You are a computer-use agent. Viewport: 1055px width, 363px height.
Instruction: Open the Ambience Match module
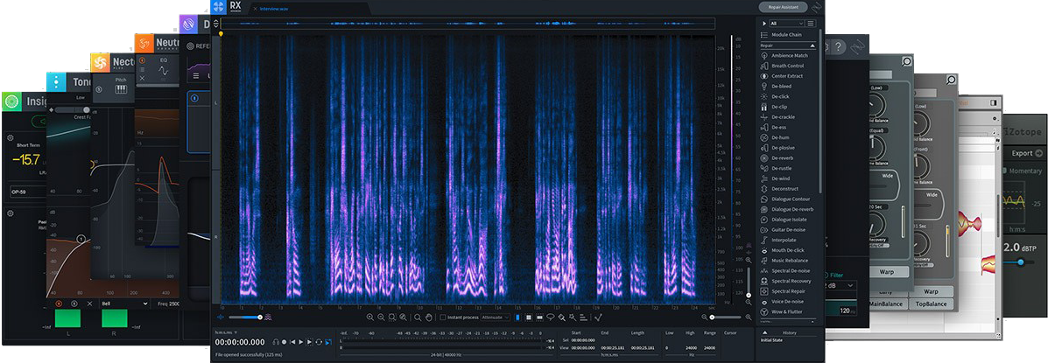point(787,55)
